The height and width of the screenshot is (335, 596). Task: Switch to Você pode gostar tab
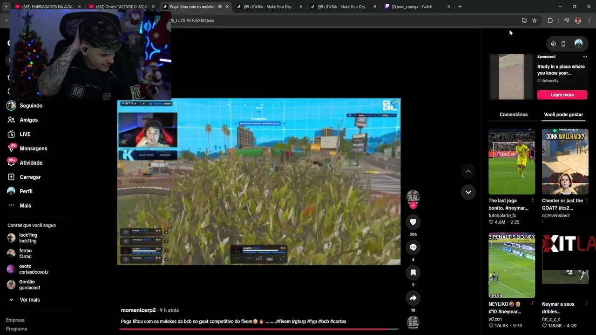[563, 114]
